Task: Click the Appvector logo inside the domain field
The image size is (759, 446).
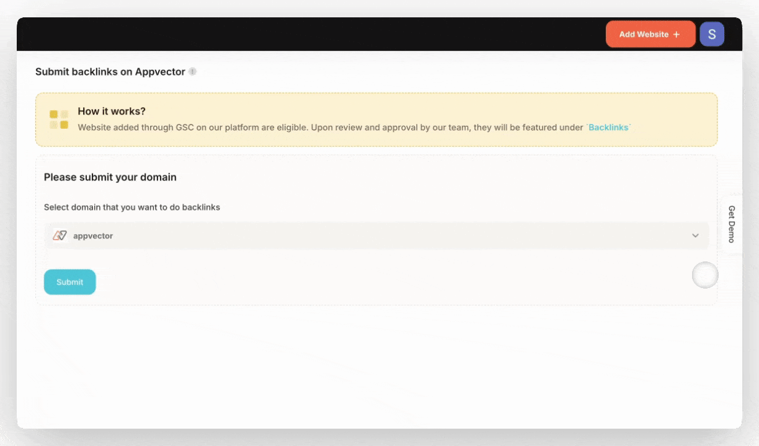Action: (x=59, y=235)
